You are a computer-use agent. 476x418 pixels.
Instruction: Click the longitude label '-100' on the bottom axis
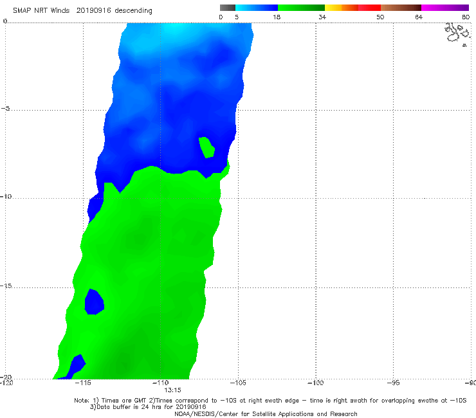315,383
